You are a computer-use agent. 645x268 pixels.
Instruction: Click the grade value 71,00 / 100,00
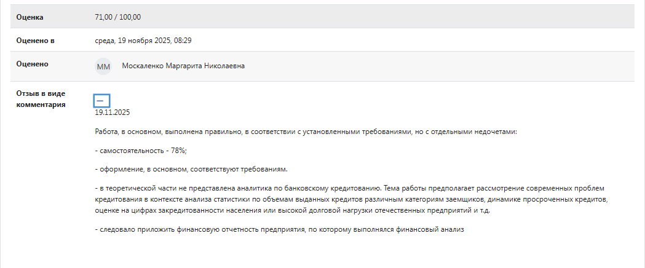[x=122, y=17]
